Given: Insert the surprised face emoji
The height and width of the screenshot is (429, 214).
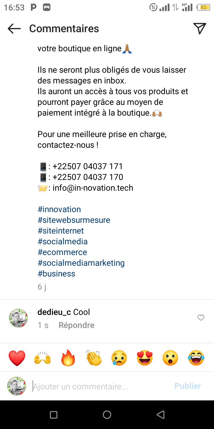Looking at the screenshot, I should coord(170,358).
